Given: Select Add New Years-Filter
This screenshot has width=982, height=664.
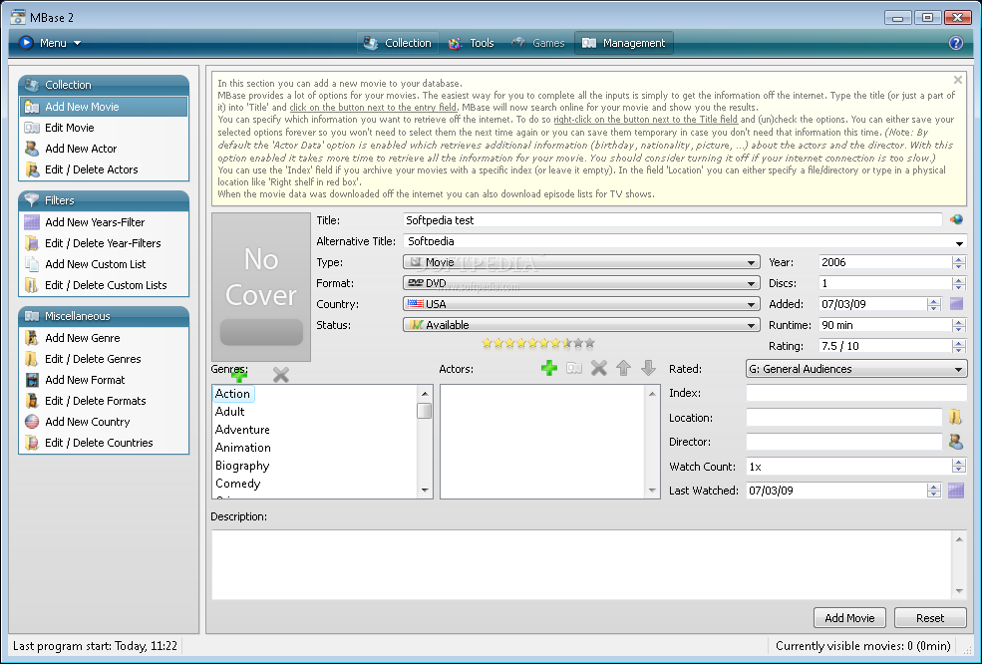Looking at the screenshot, I should [104, 222].
